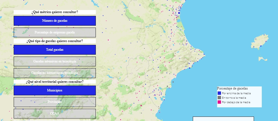Click the large blue Valencia city marker
This screenshot has width=278, height=121.
pos(179,13)
